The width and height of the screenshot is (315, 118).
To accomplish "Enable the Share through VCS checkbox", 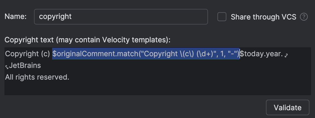I will click(x=222, y=17).
